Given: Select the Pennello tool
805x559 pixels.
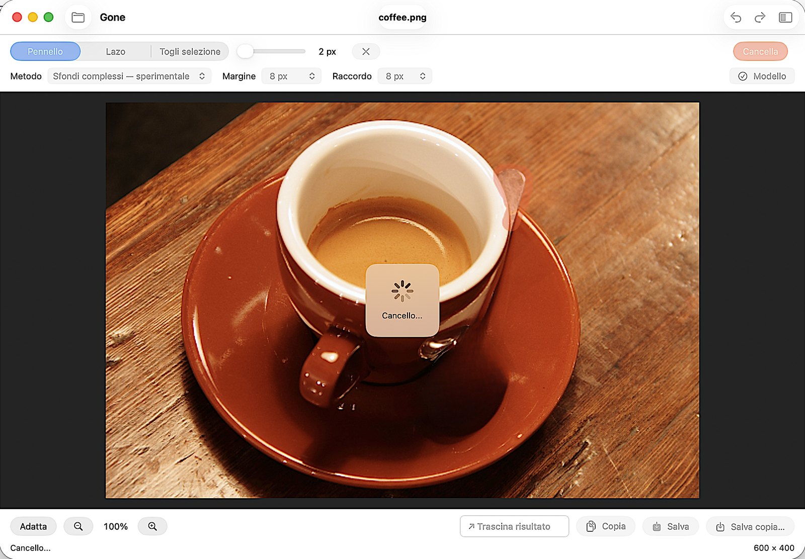Looking at the screenshot, I should pos(45,51).
